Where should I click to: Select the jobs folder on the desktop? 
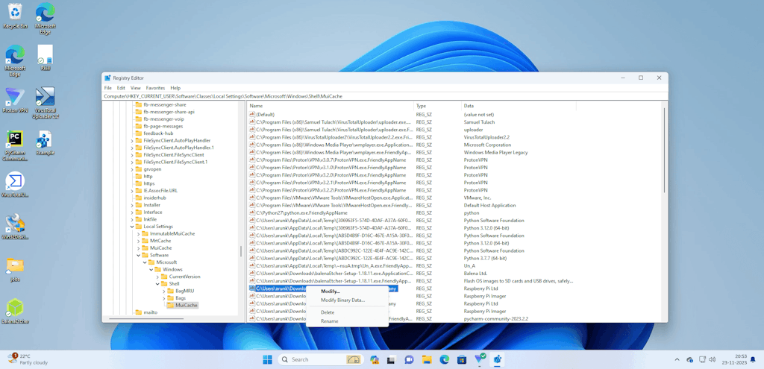(x=15, y=270)
